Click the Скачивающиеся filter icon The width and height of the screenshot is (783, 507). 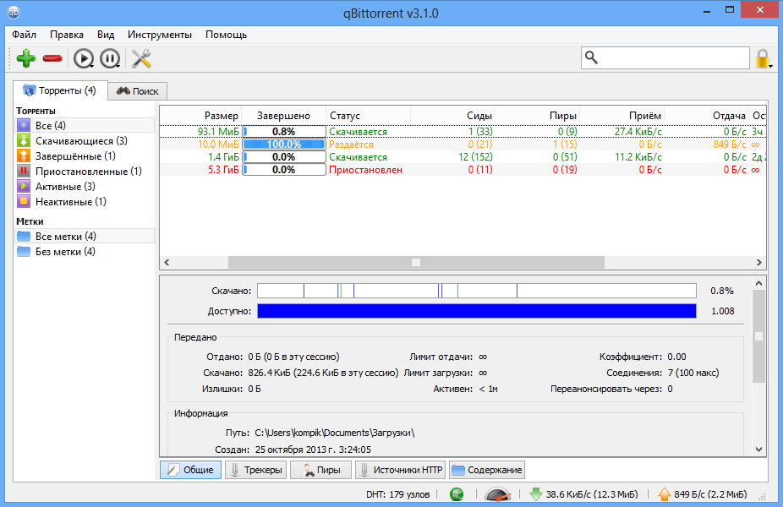coord(24,140)
